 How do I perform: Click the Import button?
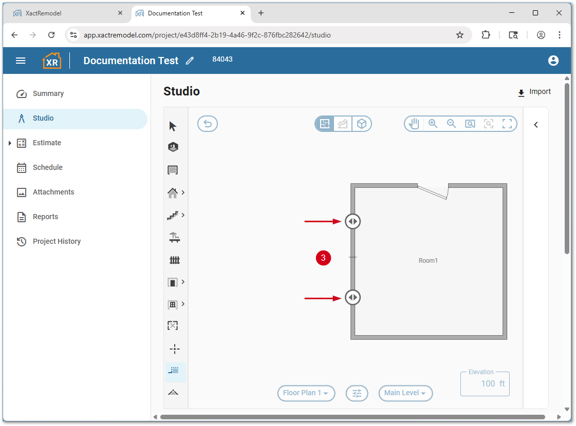tap(534, 92)
